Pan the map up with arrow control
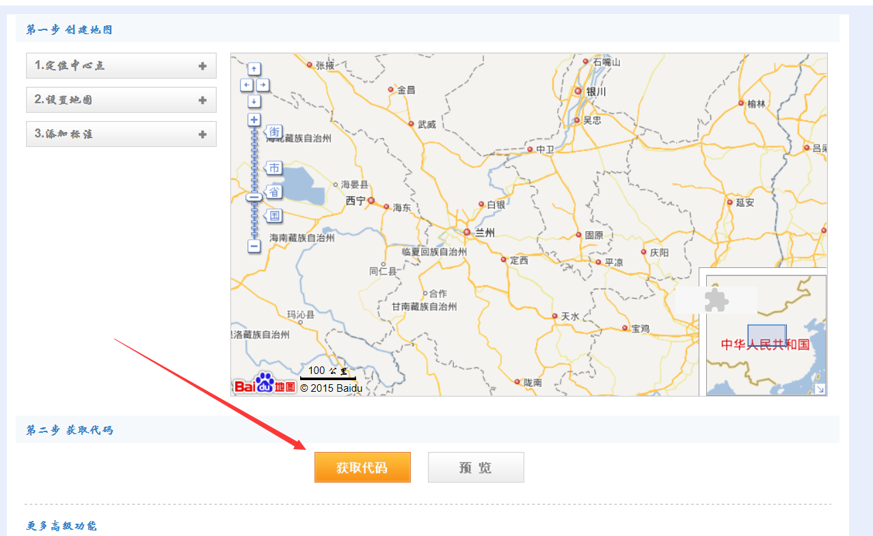 tap(254, 69)
